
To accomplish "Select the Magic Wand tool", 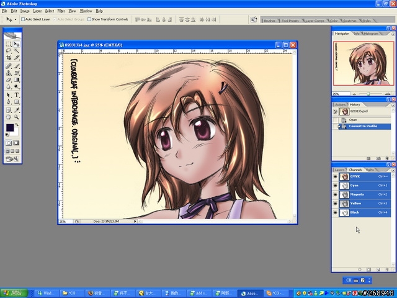I will coord(17,51).
